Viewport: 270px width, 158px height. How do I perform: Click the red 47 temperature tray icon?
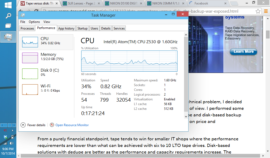5,130
